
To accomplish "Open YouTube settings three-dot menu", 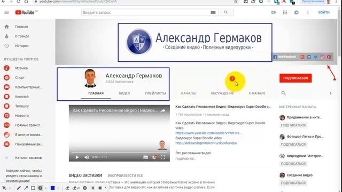I will pos(308,12).
